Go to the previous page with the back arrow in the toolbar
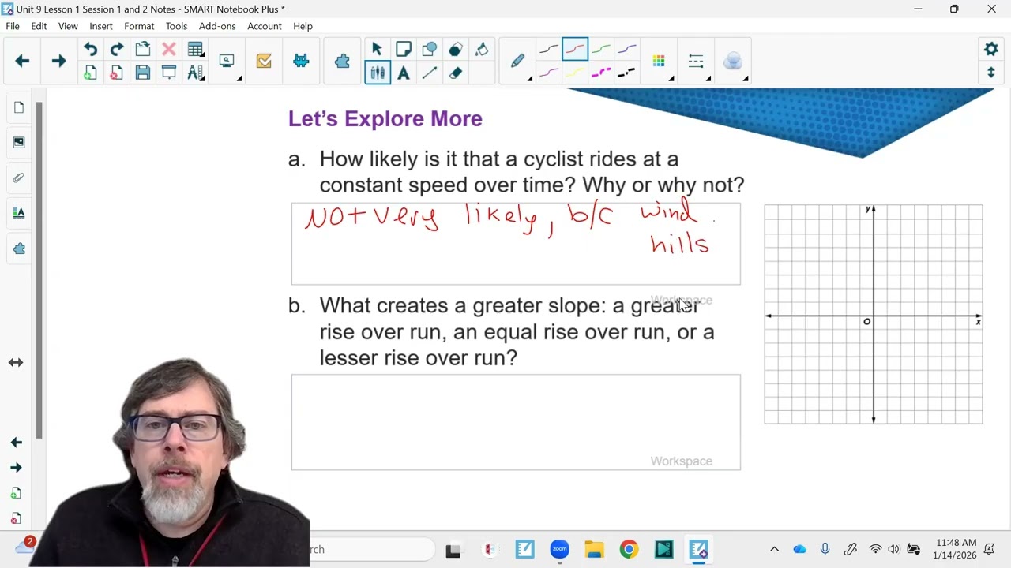The width and height of the screenshot is (1011, 568). point(22,61)
